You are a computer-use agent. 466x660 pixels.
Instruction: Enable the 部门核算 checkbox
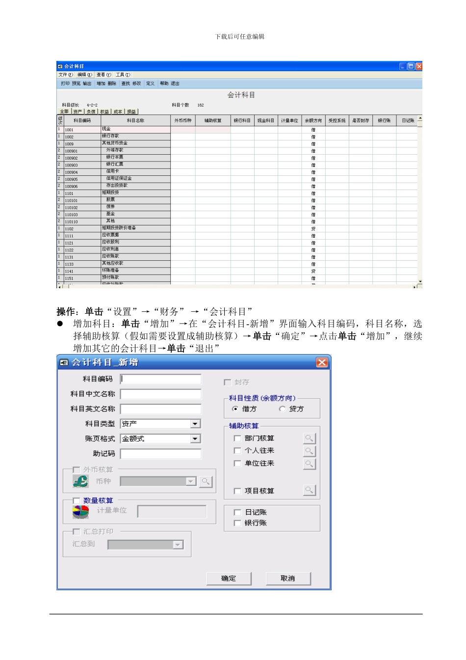coord(237,438)
